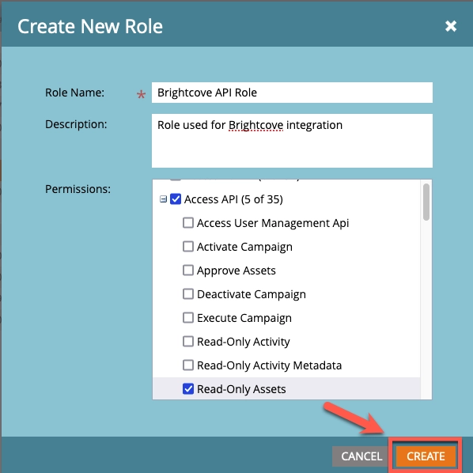This screenshot has height=473, width=473.
Task: Select the Read-Only Assets row label
Action: (241, 389)
